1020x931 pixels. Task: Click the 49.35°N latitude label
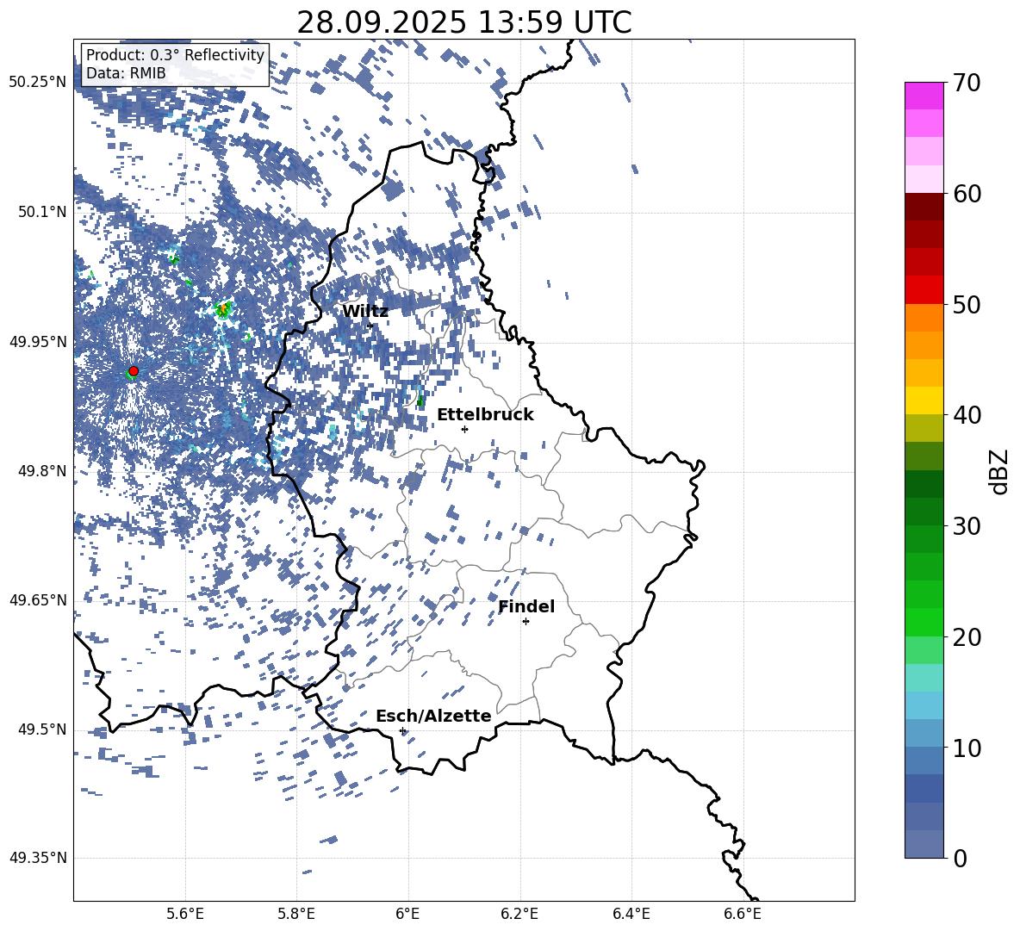37,858
